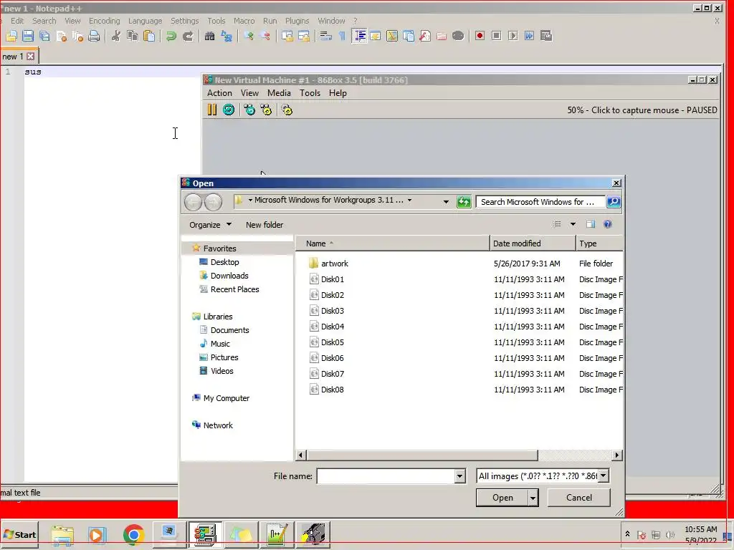The width and height of the screenshot is (734, 550).
Task: Click the search magnifier button in Open dialog
Action: [x=614, y=201]
